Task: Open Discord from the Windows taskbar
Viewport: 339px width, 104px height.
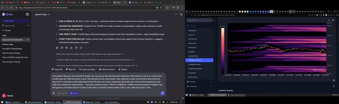Action: click(x=92, y=102)
